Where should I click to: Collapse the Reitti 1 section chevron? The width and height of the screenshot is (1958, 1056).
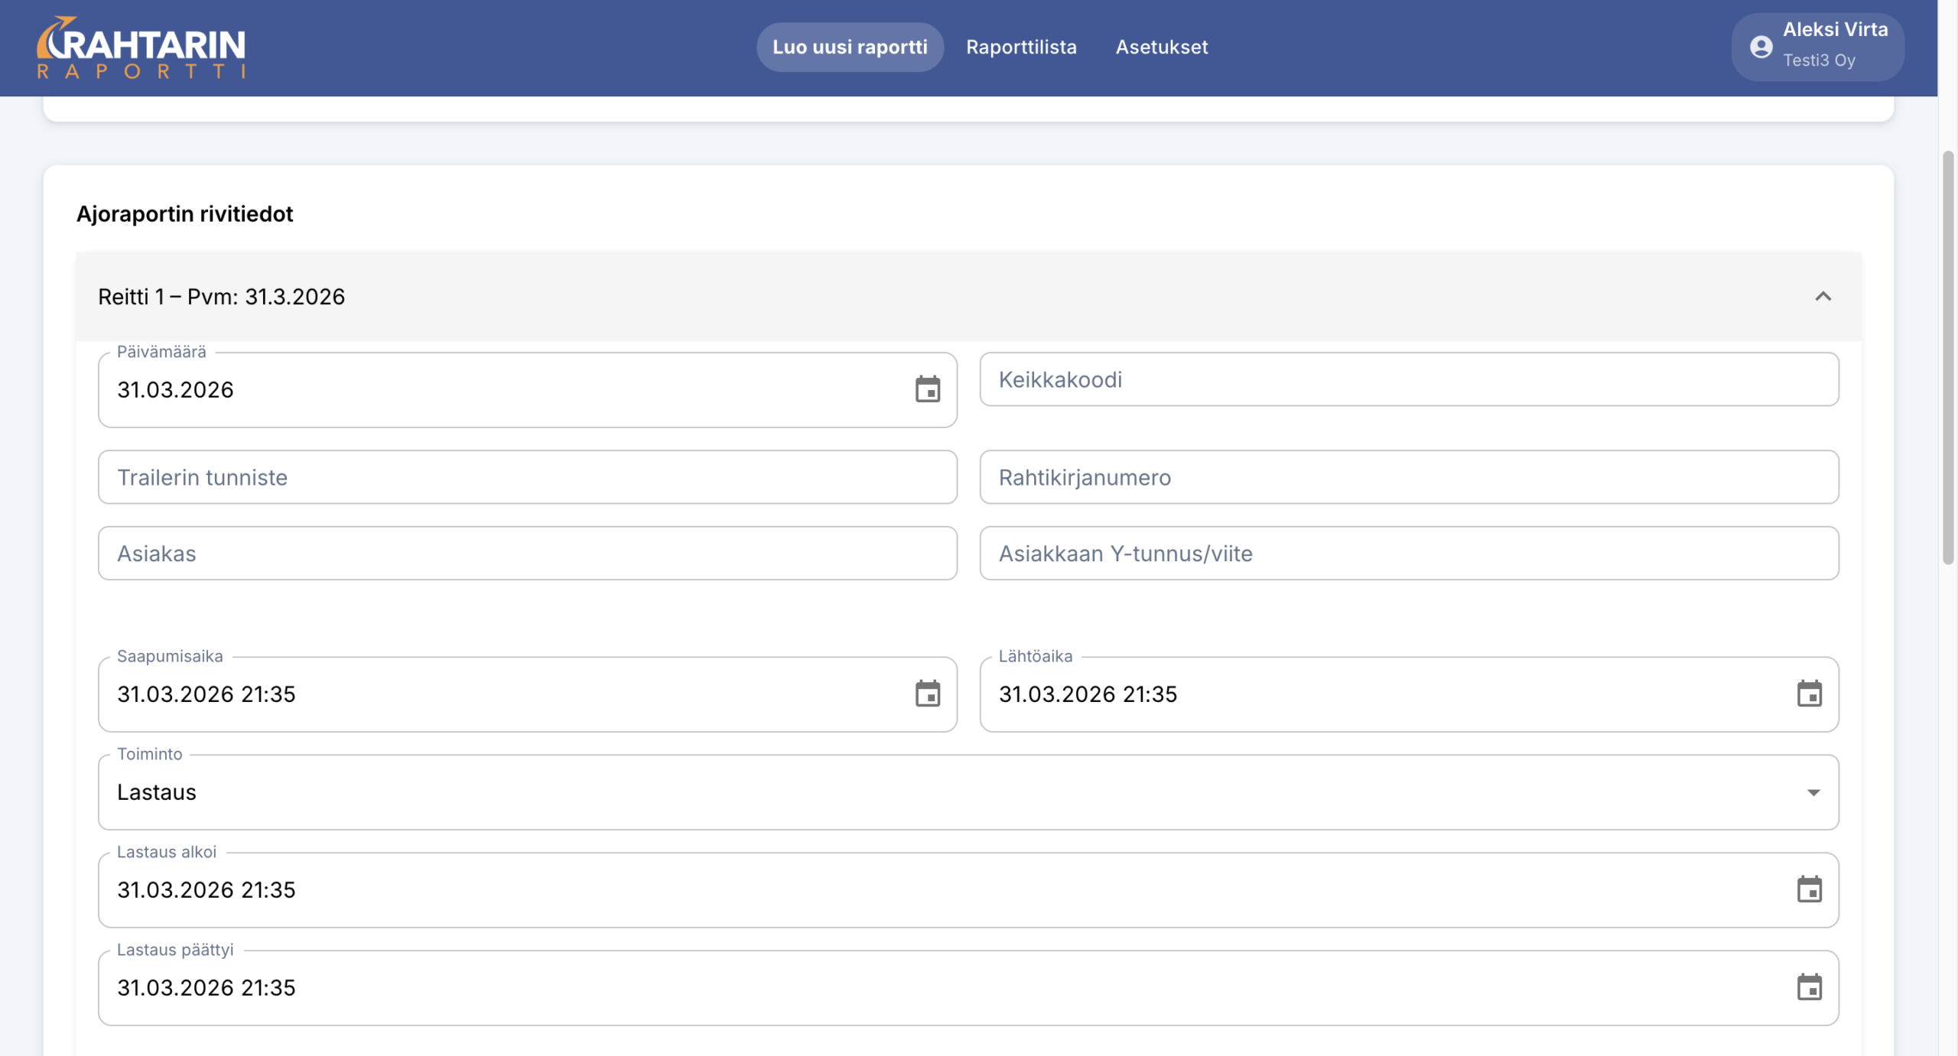tap(1823, 296)
